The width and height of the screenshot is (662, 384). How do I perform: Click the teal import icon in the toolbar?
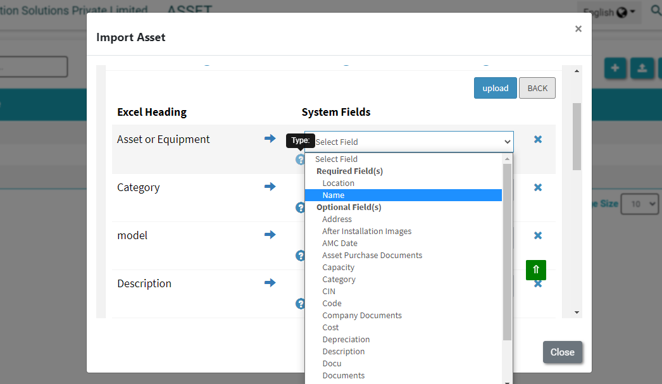(642, 68)
